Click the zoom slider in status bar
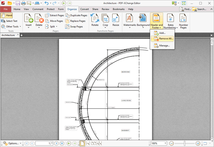The height and width of the screenshot is (147, 214). click(185, 143)
